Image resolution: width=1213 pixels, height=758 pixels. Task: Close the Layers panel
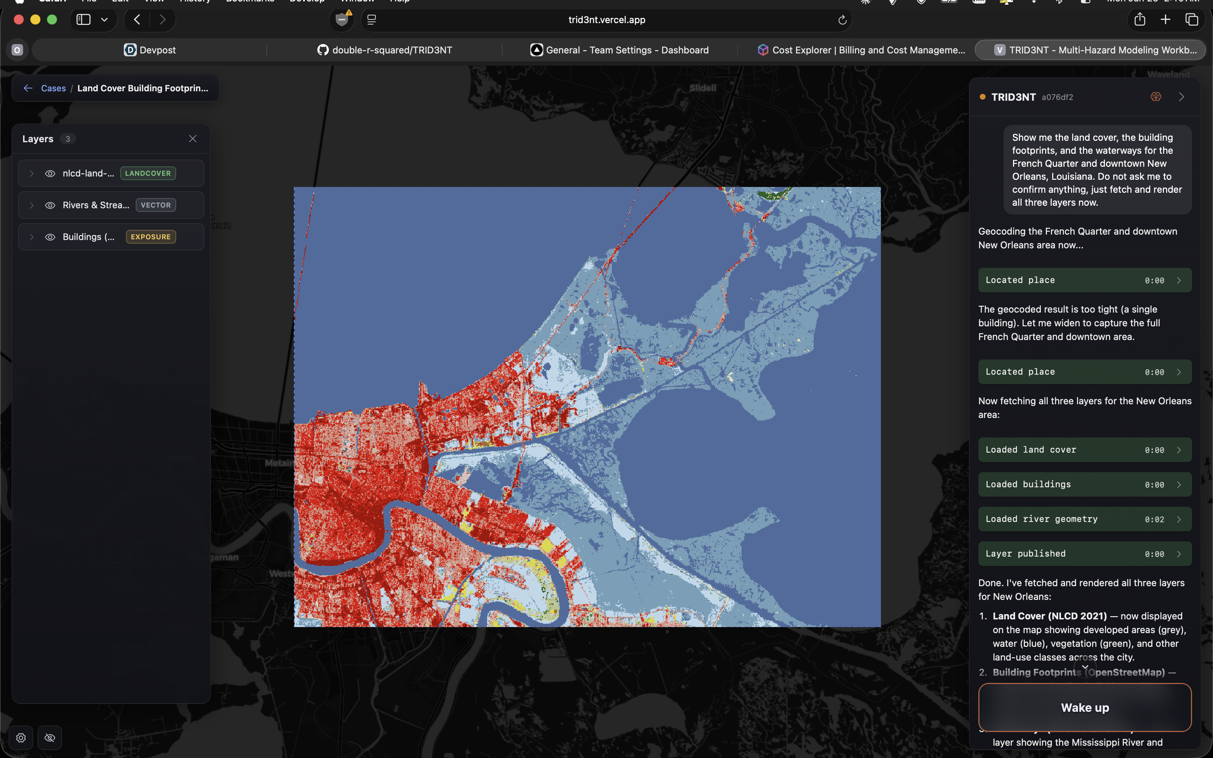[x=192, y=139]
